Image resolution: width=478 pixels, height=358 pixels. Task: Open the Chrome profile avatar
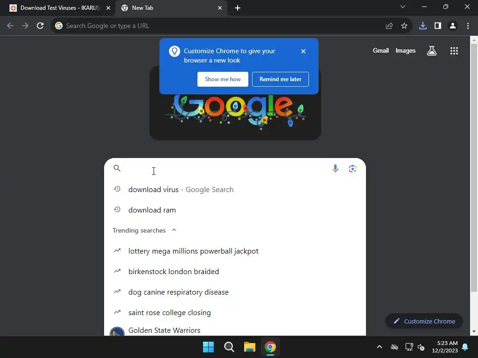coord(453,26)
